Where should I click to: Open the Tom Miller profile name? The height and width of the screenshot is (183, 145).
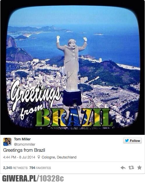coord(22,139)
